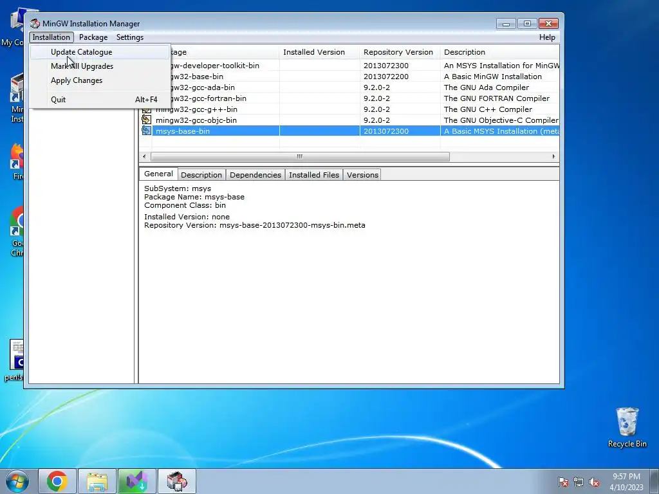This screenshot has height=494, width=659.
Task: Select the mingw32-gcc-g++-bin package row
Action: coord(349,109)
